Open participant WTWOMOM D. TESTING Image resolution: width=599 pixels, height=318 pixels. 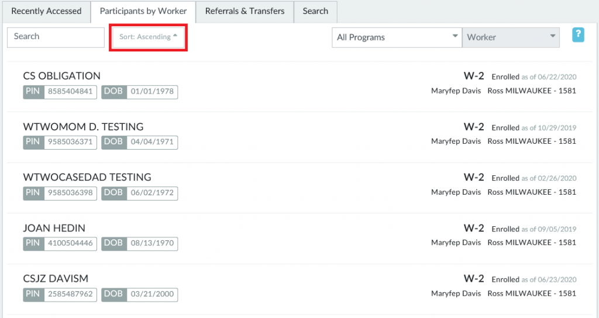point(83,127)
